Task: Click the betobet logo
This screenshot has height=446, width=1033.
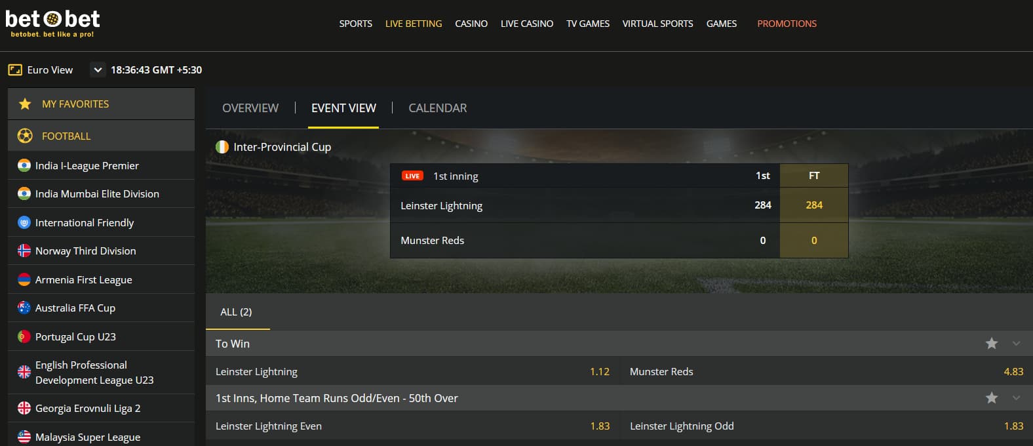Action: point(52,24)
